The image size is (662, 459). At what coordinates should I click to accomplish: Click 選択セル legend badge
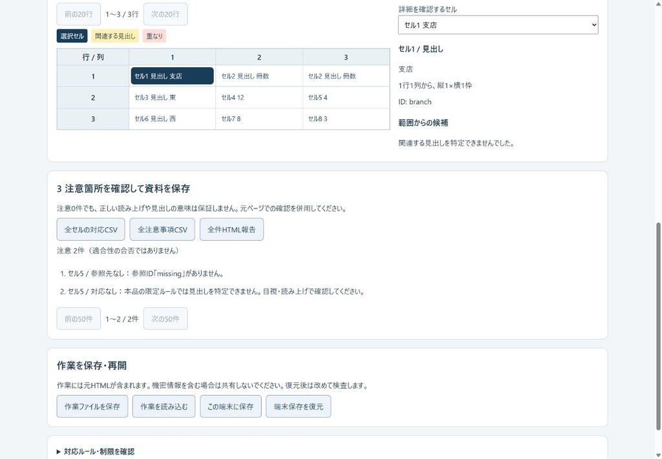[72, 36]
